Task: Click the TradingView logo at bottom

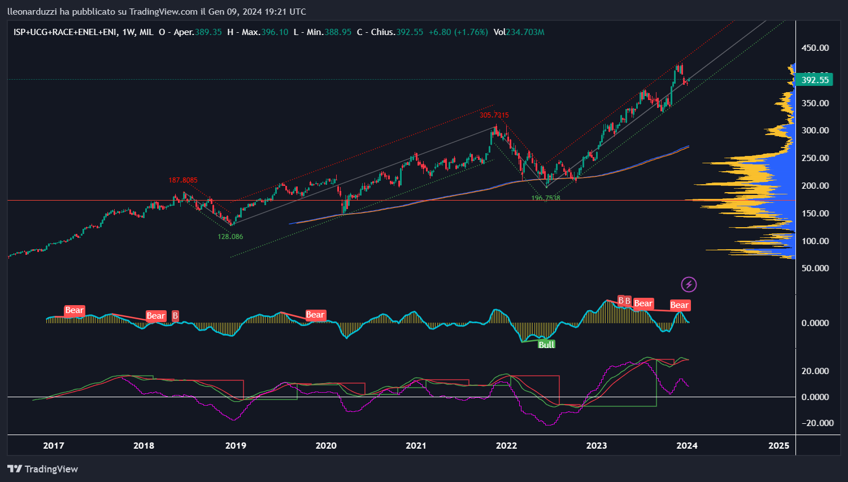Action: click(42, 469)
